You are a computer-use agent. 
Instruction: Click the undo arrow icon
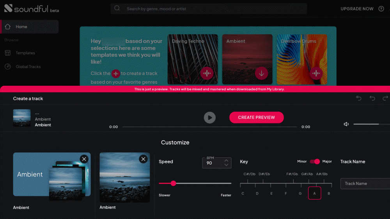coord(372,98)
